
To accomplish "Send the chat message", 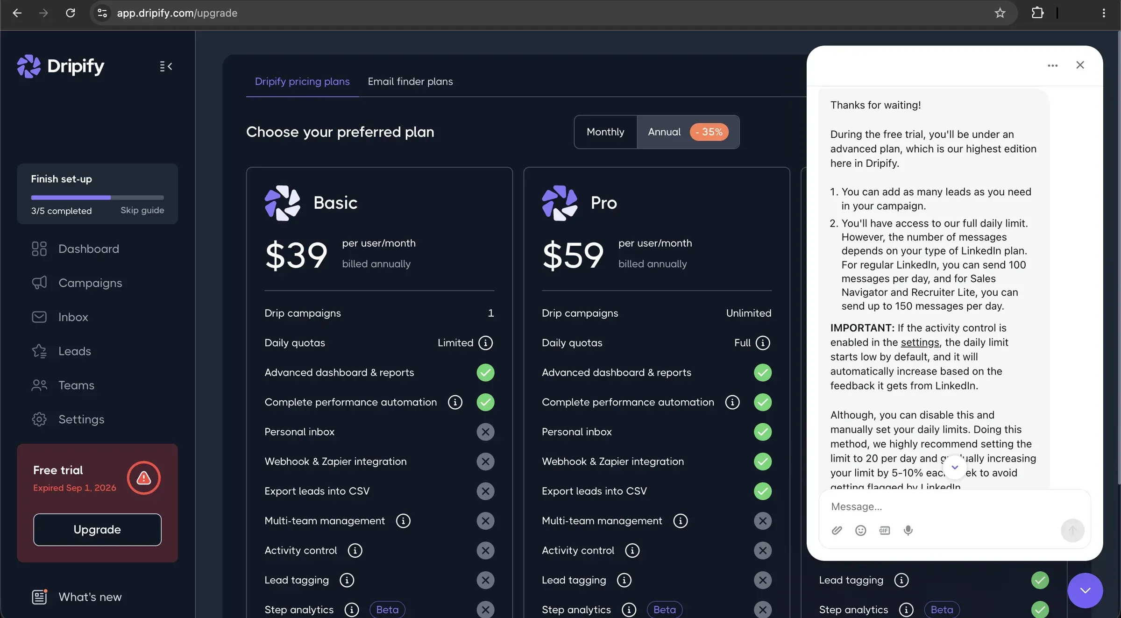I will click(x=1072, y=531).
